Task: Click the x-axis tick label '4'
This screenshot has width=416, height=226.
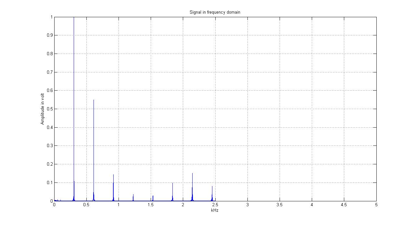Action: pos(312,205)
